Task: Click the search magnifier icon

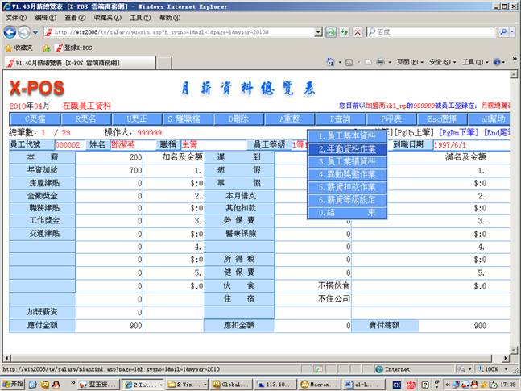Action: (x=503, y=32)
